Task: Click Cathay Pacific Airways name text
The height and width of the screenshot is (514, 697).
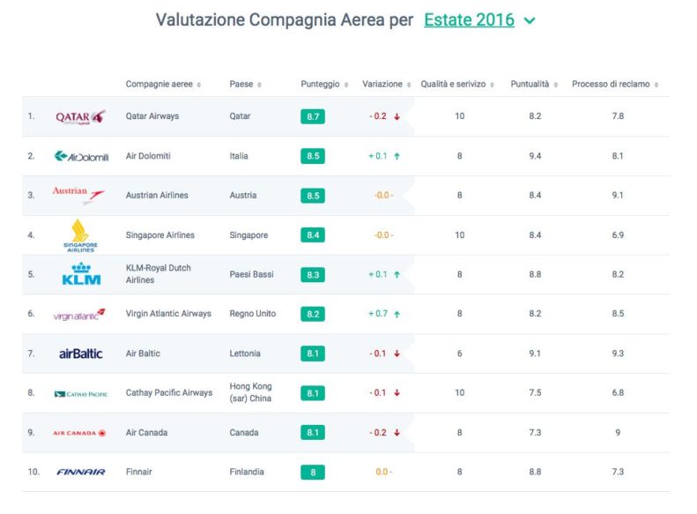Action: 168,393
